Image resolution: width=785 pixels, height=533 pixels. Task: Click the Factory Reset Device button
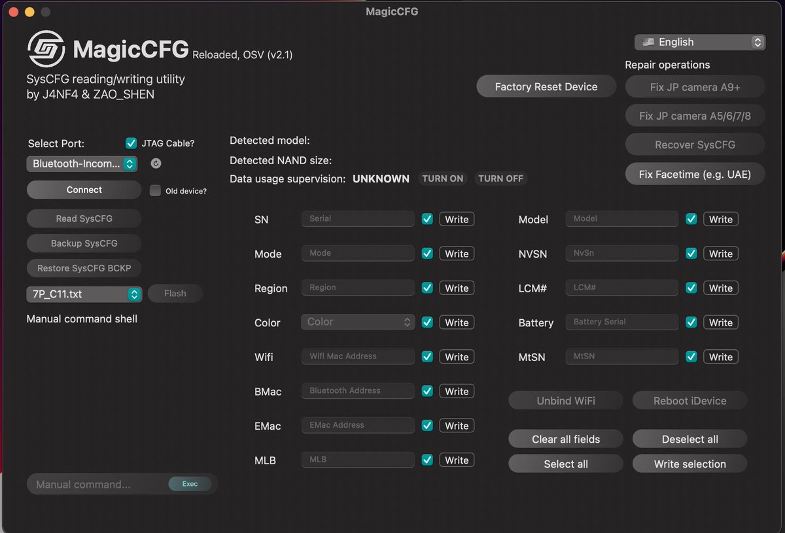pyautogui.click(x=546, y=86)
